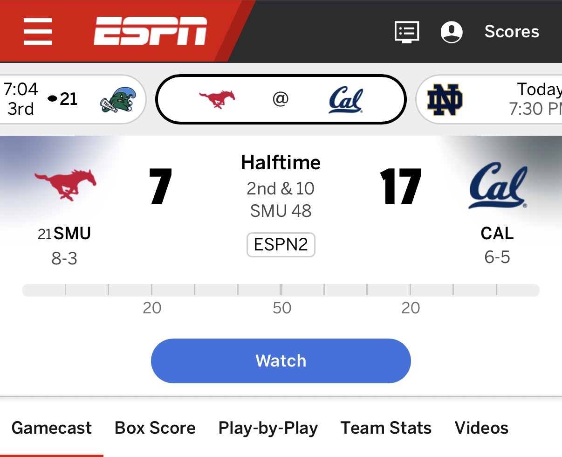View the Team Stats tab
This screenshot has height=457, width=562.
tap(386, 428)
